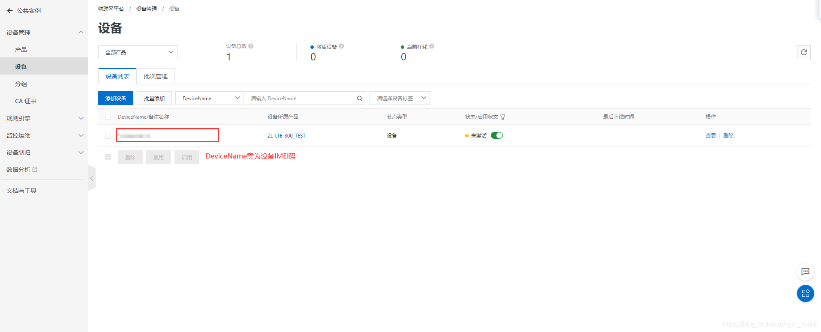This screenshot has width=821, height=332.
Task: Switch to the 设备列表 tab
Action: tap(117, 76)
